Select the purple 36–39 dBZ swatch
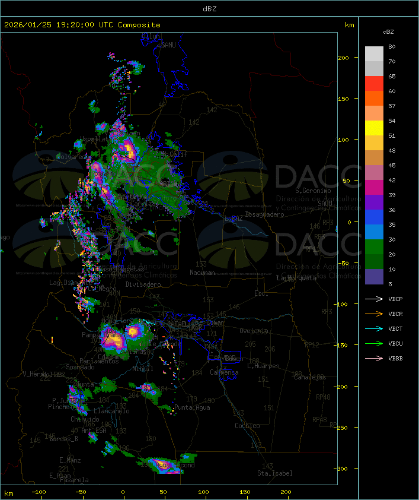The height and width of the screenshot is (500, 419). (x=374, y=202)
